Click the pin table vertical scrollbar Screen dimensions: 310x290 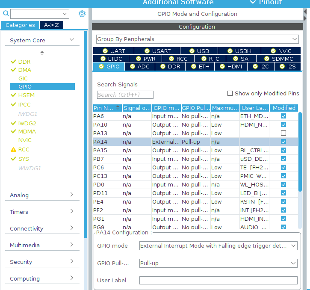click(300, 152)
